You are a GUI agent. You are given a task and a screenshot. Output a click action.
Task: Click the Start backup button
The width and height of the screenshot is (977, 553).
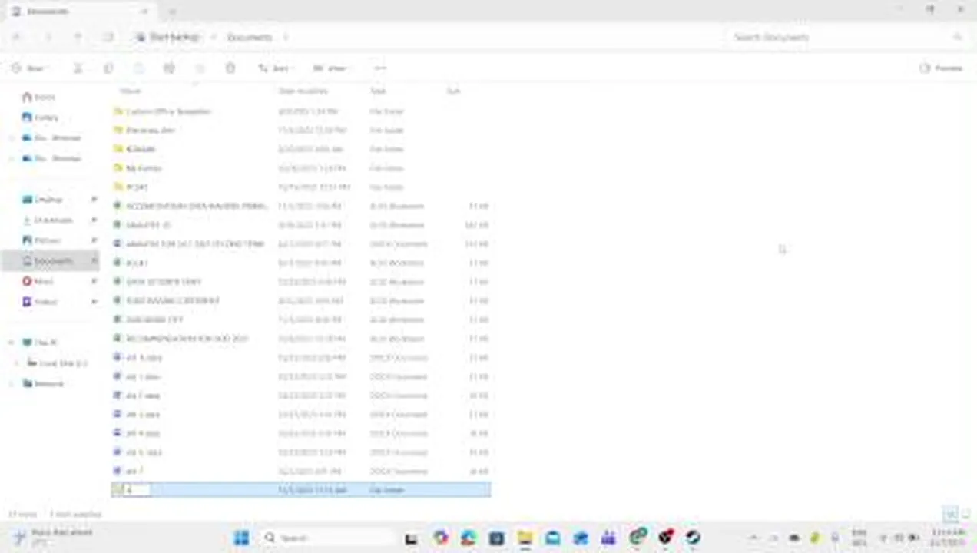click(x=169, y=37)
